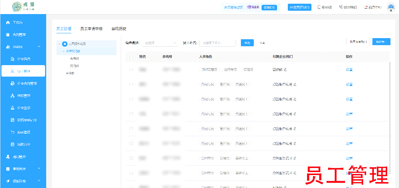
Task: Click the 姓名 column header
Action: tap(143, 57)
